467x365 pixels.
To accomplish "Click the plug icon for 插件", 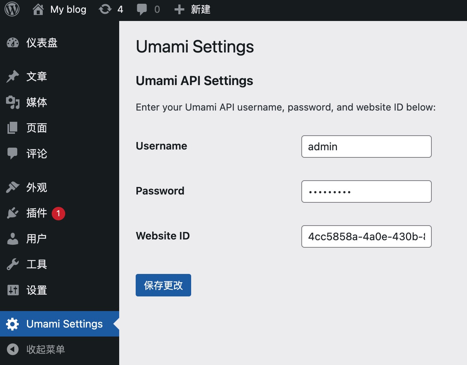I will coord(13,213).
